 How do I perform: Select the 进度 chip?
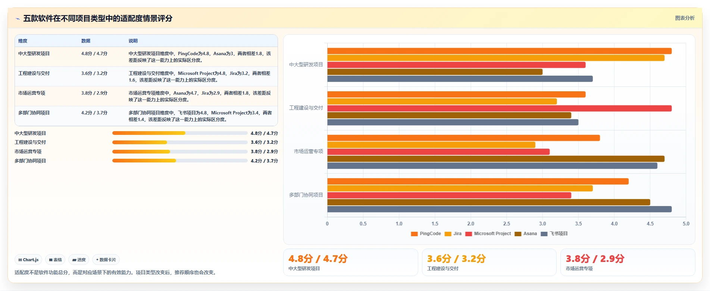coord(79,260)
